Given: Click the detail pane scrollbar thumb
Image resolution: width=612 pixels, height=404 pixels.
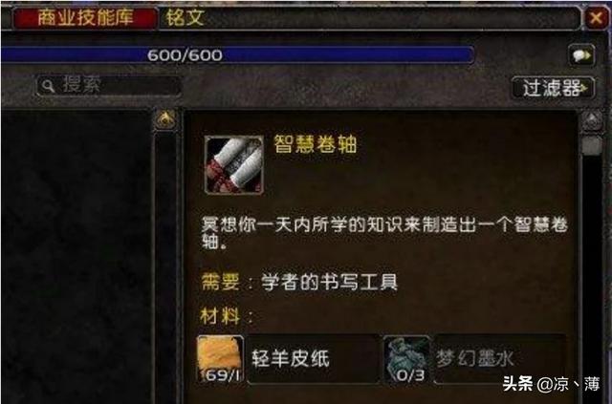Looking at the screenshot, I should tap(592, 144).
